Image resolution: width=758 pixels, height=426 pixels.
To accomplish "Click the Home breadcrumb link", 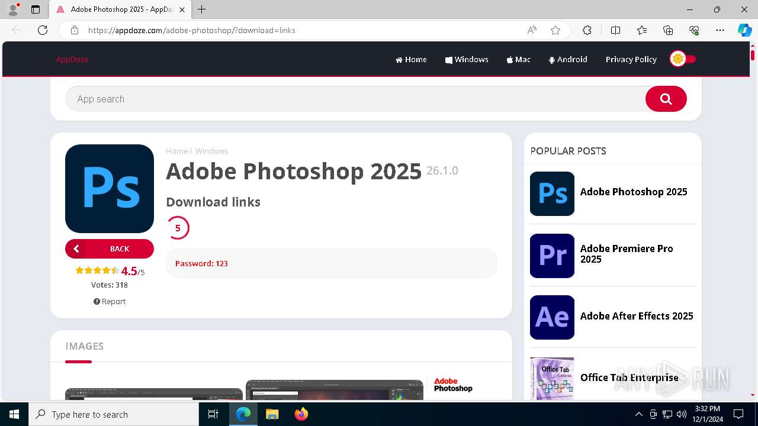I will tap(176, 151).
